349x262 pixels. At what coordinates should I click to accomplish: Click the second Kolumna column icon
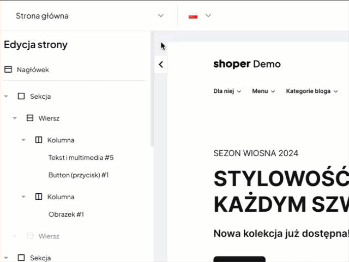point(39,196)
